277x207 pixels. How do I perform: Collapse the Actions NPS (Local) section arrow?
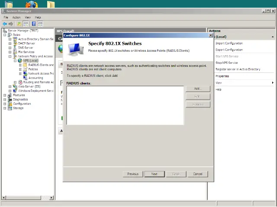(273, 37)
